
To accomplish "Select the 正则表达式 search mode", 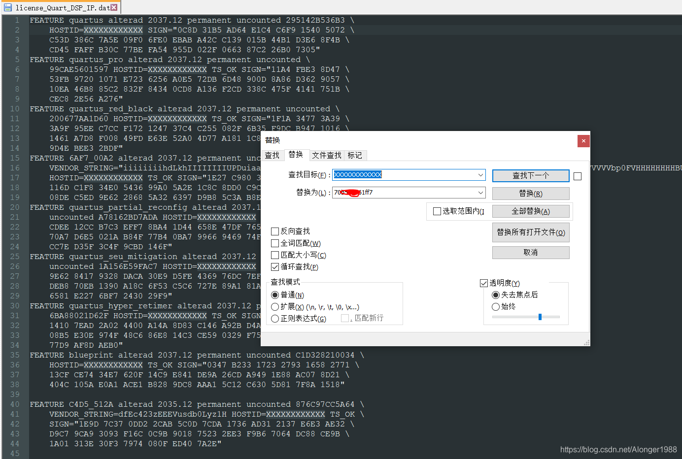I will point(275,319).
